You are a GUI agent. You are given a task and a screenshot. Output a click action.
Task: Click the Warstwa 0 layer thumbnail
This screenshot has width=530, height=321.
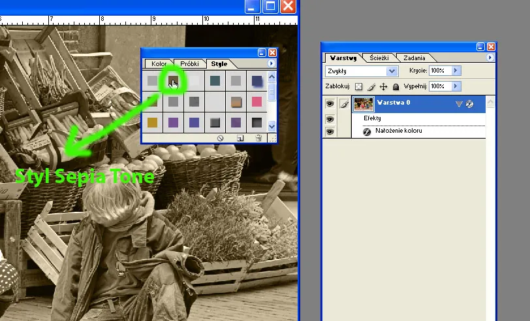[x=363, y=103]
